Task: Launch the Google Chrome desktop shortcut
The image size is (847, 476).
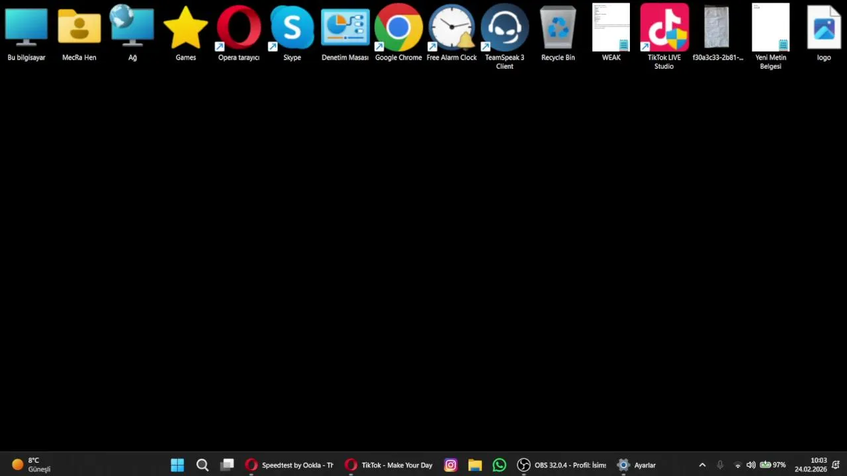Action: [398, 33]
